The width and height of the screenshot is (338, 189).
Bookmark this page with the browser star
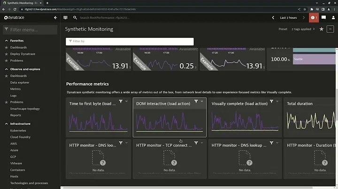[x=305, y=9]
